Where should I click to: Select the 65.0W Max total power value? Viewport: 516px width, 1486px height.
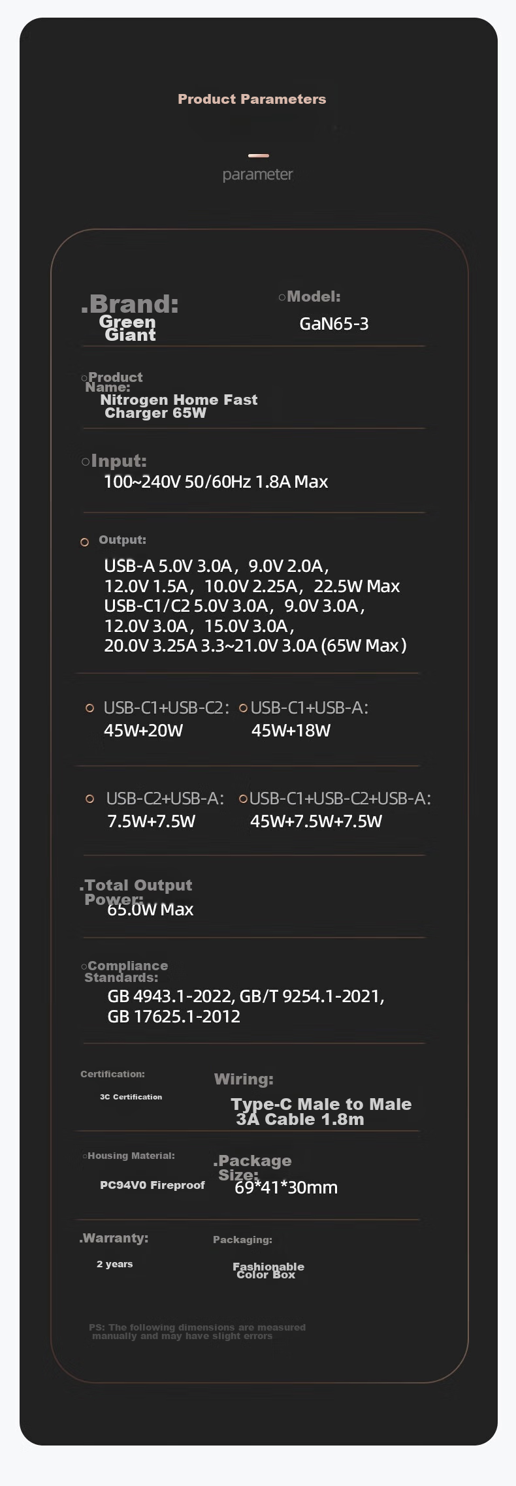(150, 909)
